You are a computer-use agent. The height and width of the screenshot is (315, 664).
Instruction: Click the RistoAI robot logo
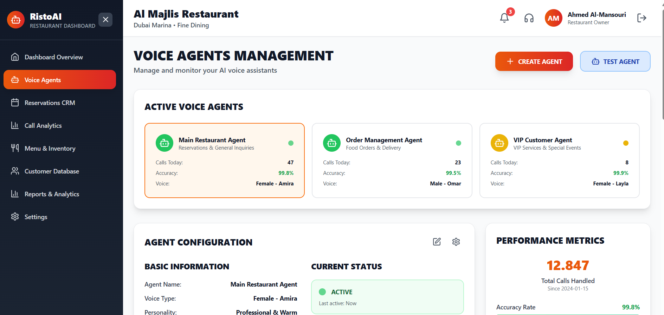tap(16, 20)
